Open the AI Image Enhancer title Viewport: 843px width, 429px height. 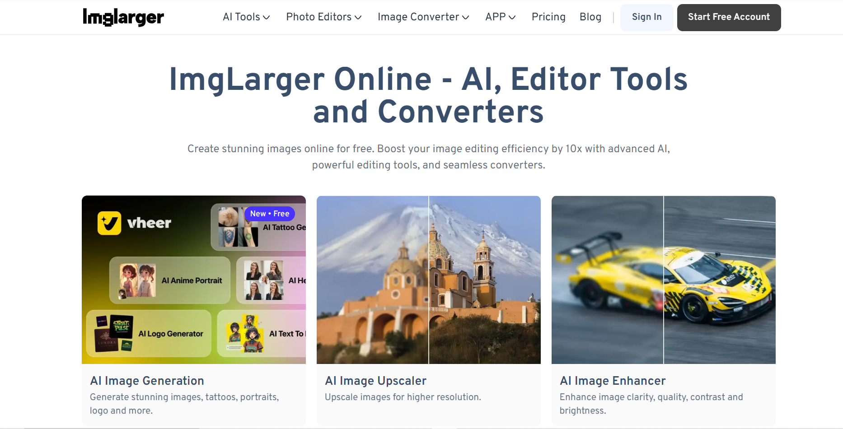[x=613, y=381]
